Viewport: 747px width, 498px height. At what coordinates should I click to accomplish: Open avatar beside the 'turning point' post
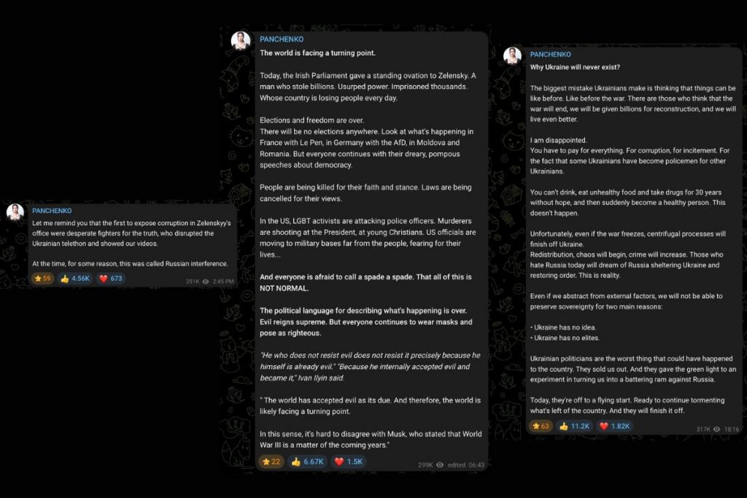click(241, 41)
